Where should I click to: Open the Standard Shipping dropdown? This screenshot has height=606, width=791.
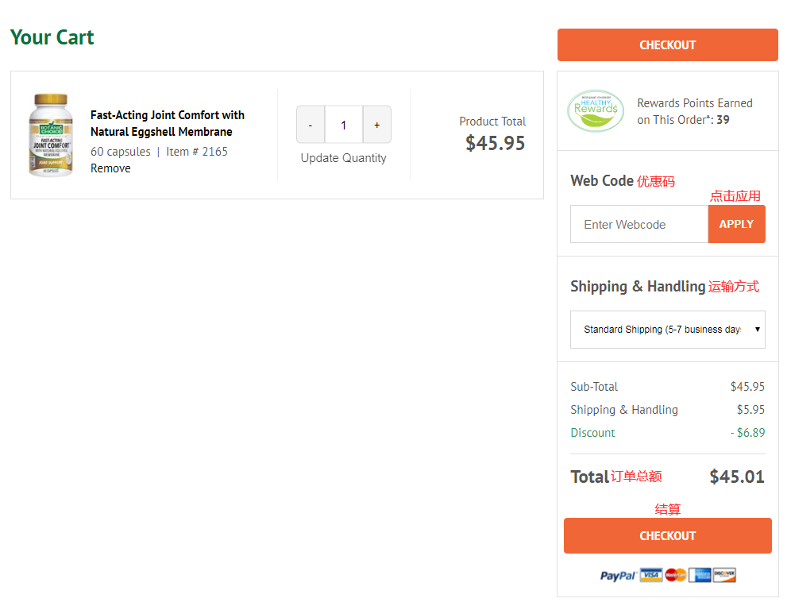coord(662,330)
